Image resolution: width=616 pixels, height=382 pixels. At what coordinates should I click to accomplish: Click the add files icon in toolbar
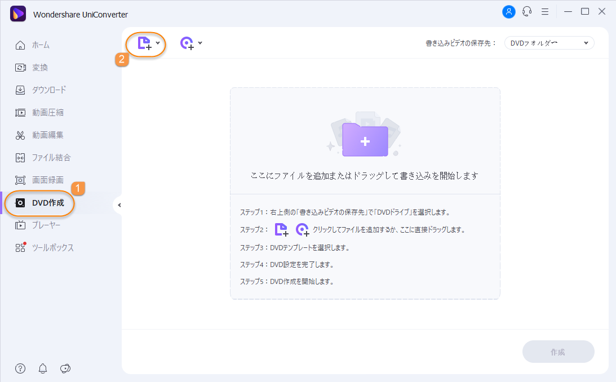tap(145, 43)
